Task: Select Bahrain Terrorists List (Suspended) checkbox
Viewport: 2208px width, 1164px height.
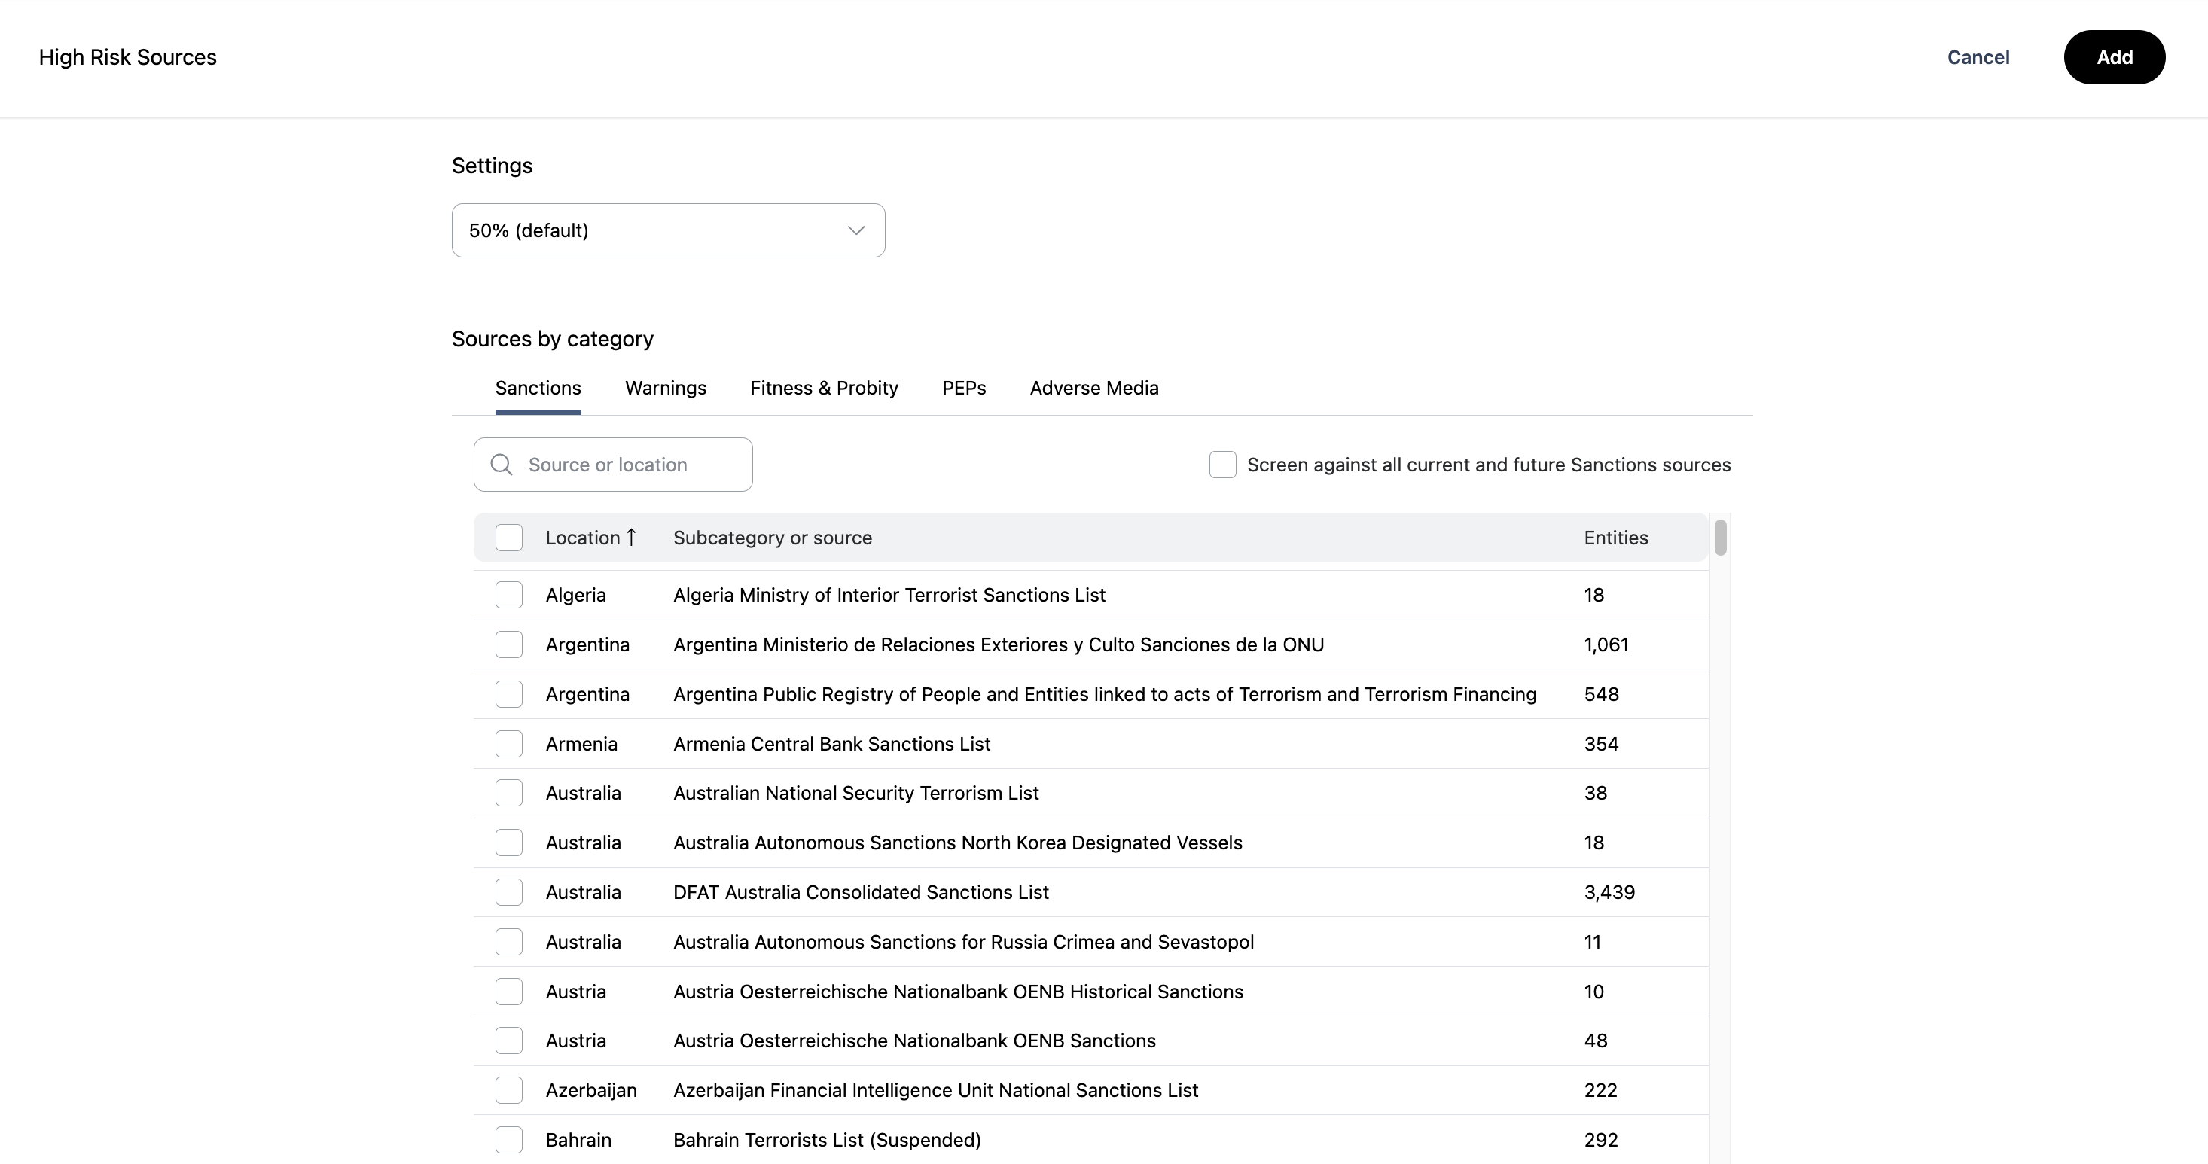Action: [509, 1140]
